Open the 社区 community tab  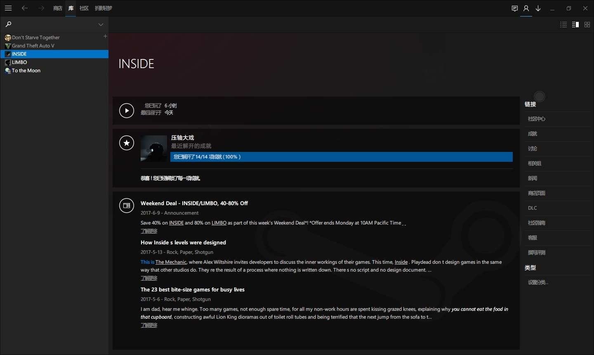point(84,8)
